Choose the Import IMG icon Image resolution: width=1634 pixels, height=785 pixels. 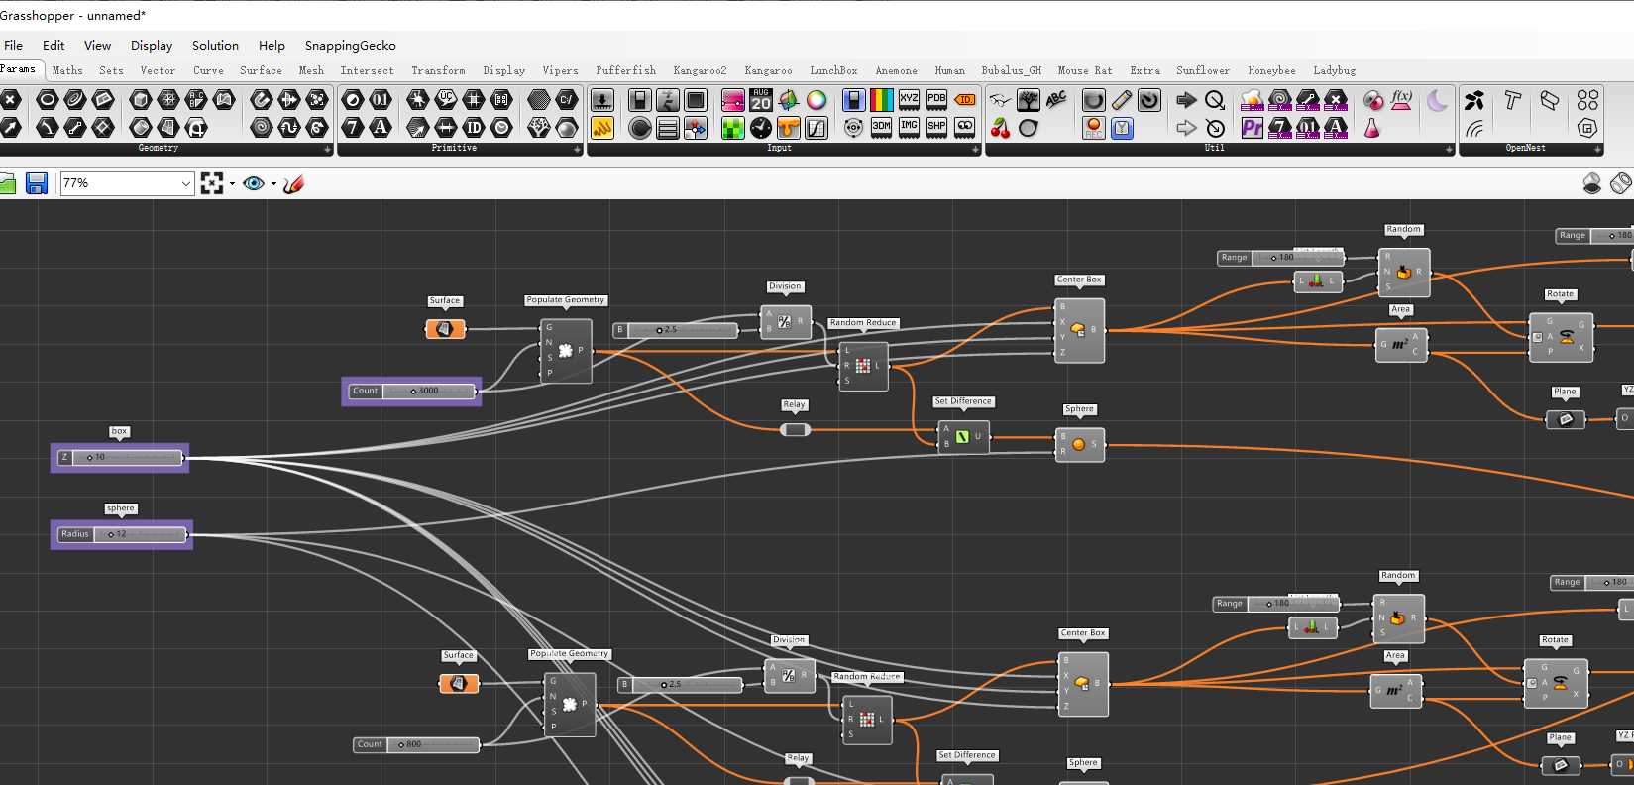point(909,127)
